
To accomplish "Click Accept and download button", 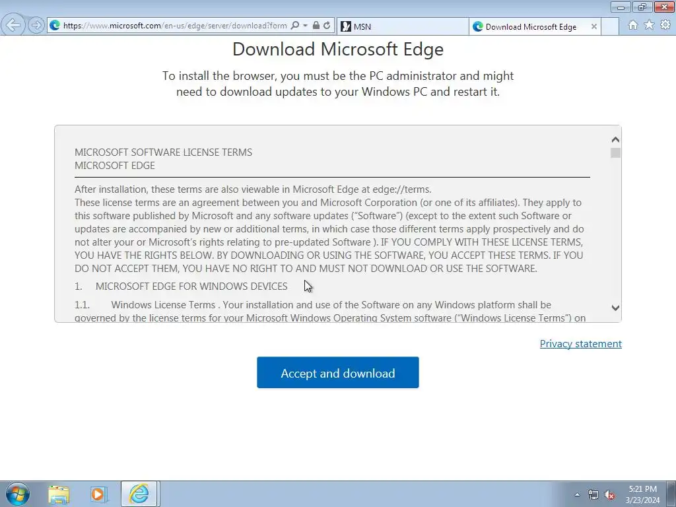I will click(338, 372).
